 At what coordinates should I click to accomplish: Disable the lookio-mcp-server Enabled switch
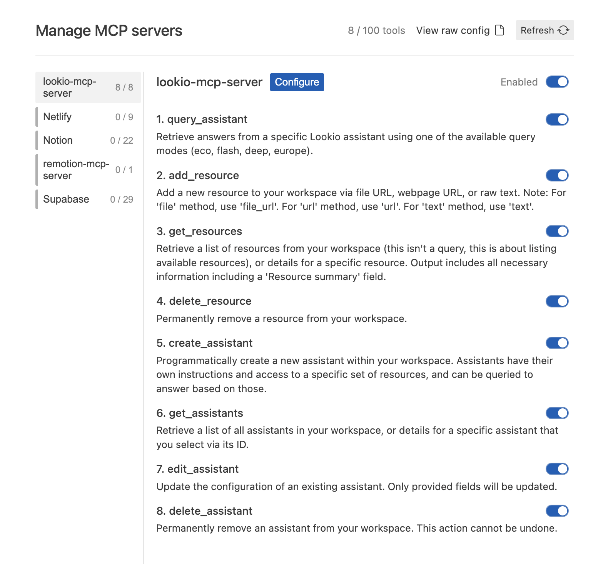point(558,82)
